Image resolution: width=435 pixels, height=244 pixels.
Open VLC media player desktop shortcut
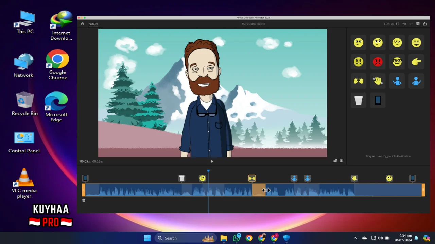click(x=24, y=183)
